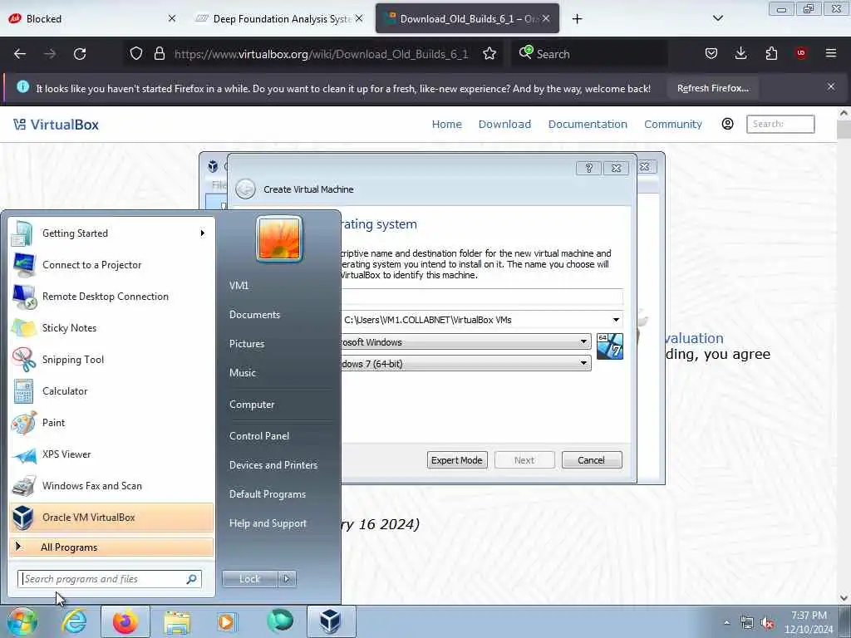Launch Windows Media Player from taskbar

[227, 621]
